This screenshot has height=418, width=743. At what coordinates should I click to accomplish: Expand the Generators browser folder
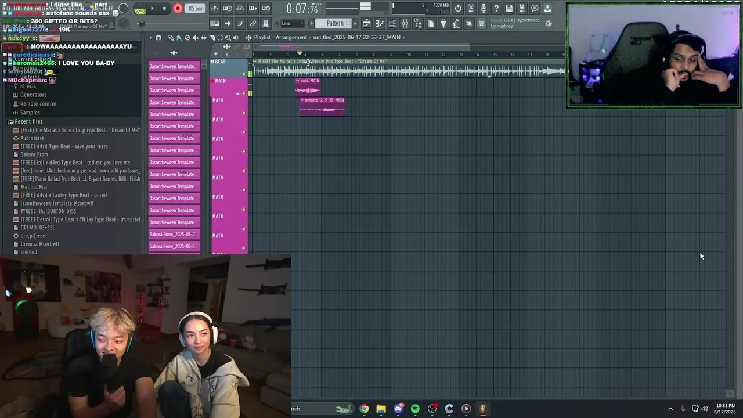click(33, 95)
